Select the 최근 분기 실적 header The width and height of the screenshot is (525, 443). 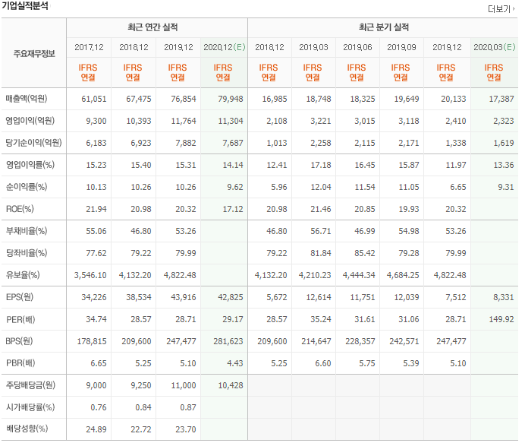click(x=384, y=27)
